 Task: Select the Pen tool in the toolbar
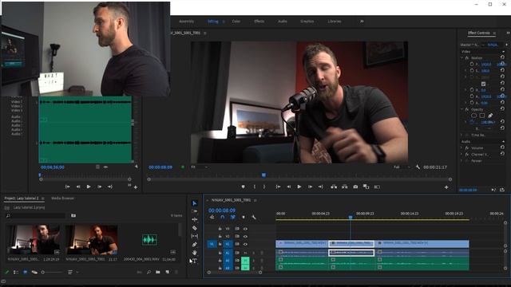195,245
